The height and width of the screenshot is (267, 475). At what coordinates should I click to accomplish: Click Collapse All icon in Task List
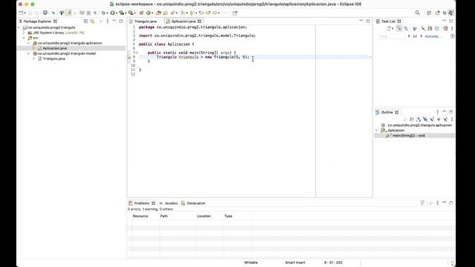pyautogui.click(x=437, y=28)
